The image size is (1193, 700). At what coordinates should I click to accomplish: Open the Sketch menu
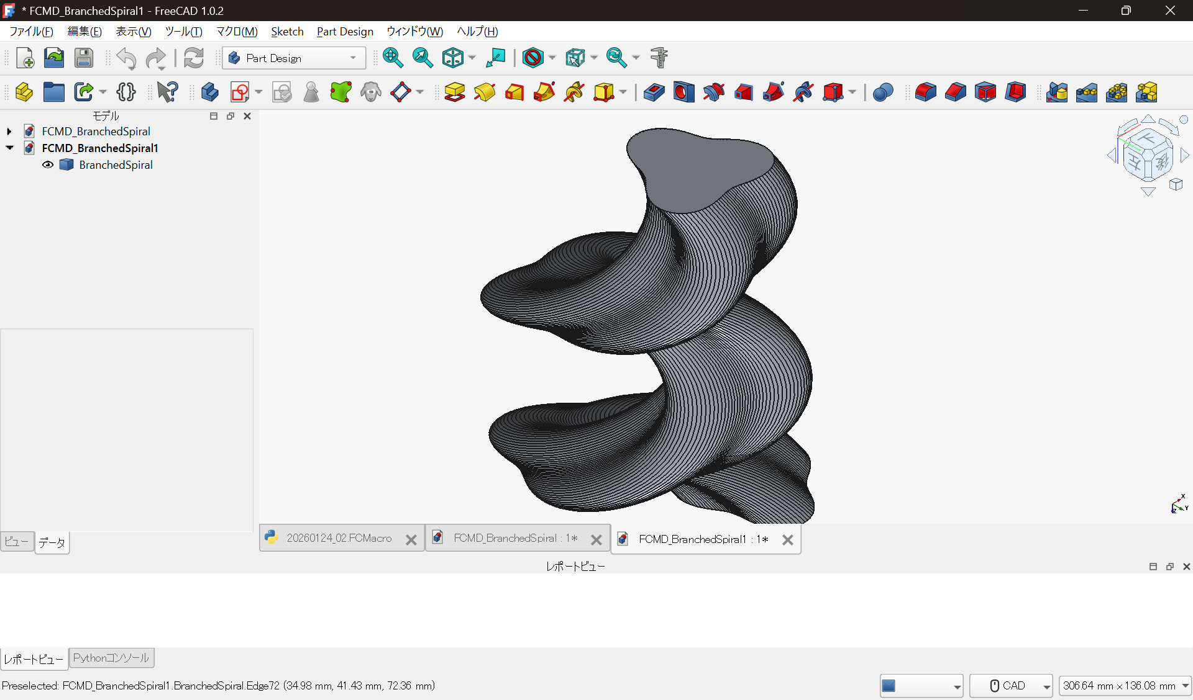coord(287,32)
